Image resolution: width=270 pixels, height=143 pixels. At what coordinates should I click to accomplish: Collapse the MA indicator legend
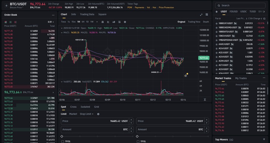pyautogui.click(x=62, y=33)
